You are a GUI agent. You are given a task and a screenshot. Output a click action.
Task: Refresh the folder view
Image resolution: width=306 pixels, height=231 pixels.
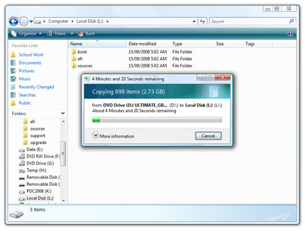(x=203, y=21)
